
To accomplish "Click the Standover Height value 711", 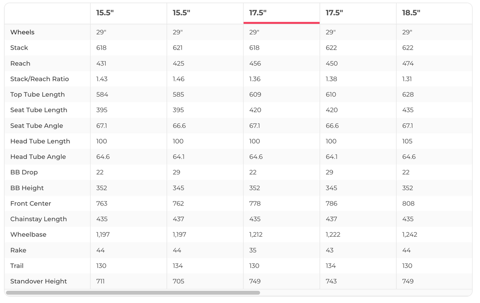I will pyautogui.click(x=100, y=281).
